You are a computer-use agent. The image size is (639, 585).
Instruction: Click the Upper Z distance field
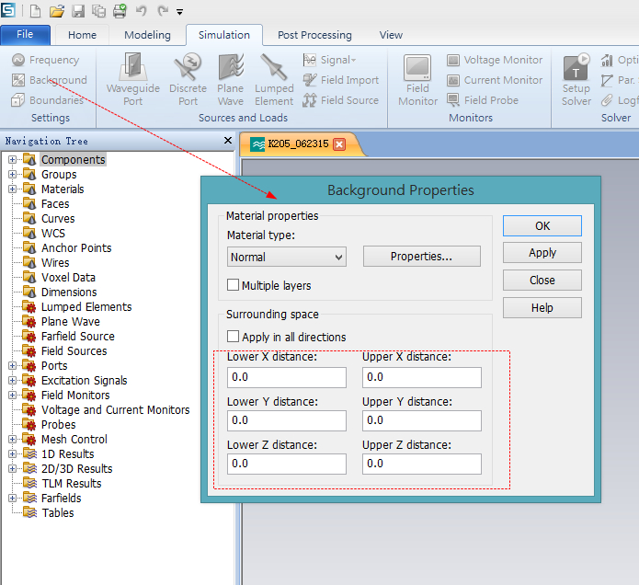click(422, 464)
